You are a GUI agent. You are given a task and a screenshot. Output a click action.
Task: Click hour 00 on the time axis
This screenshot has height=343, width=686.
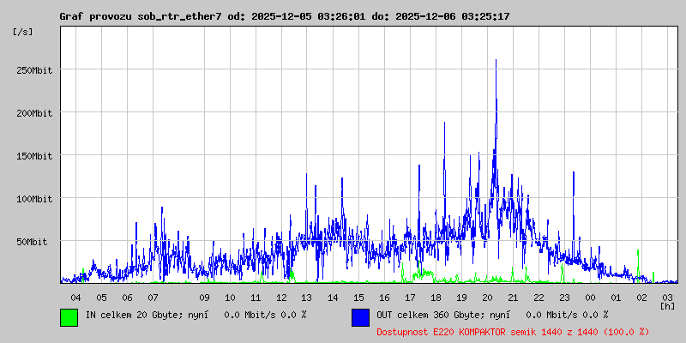(x=590, y=297)
